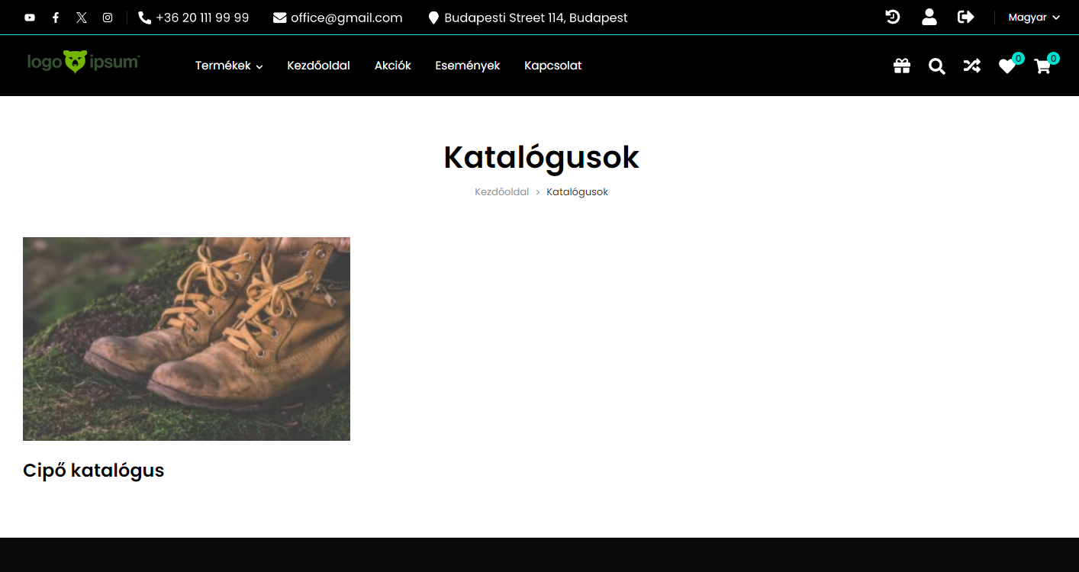Open the X social media dropdown icon

[81, 17]
